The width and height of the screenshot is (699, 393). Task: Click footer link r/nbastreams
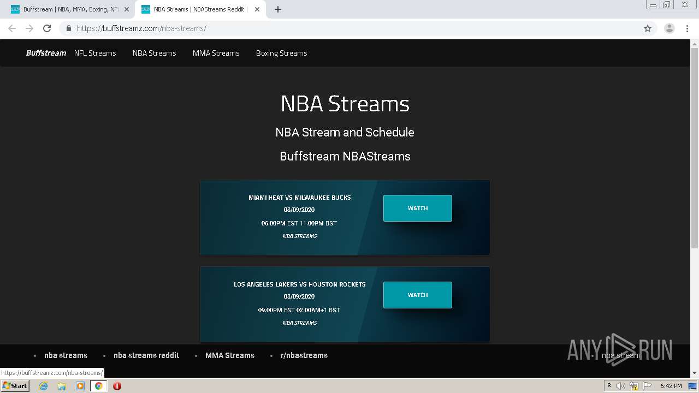pos(304,355)
